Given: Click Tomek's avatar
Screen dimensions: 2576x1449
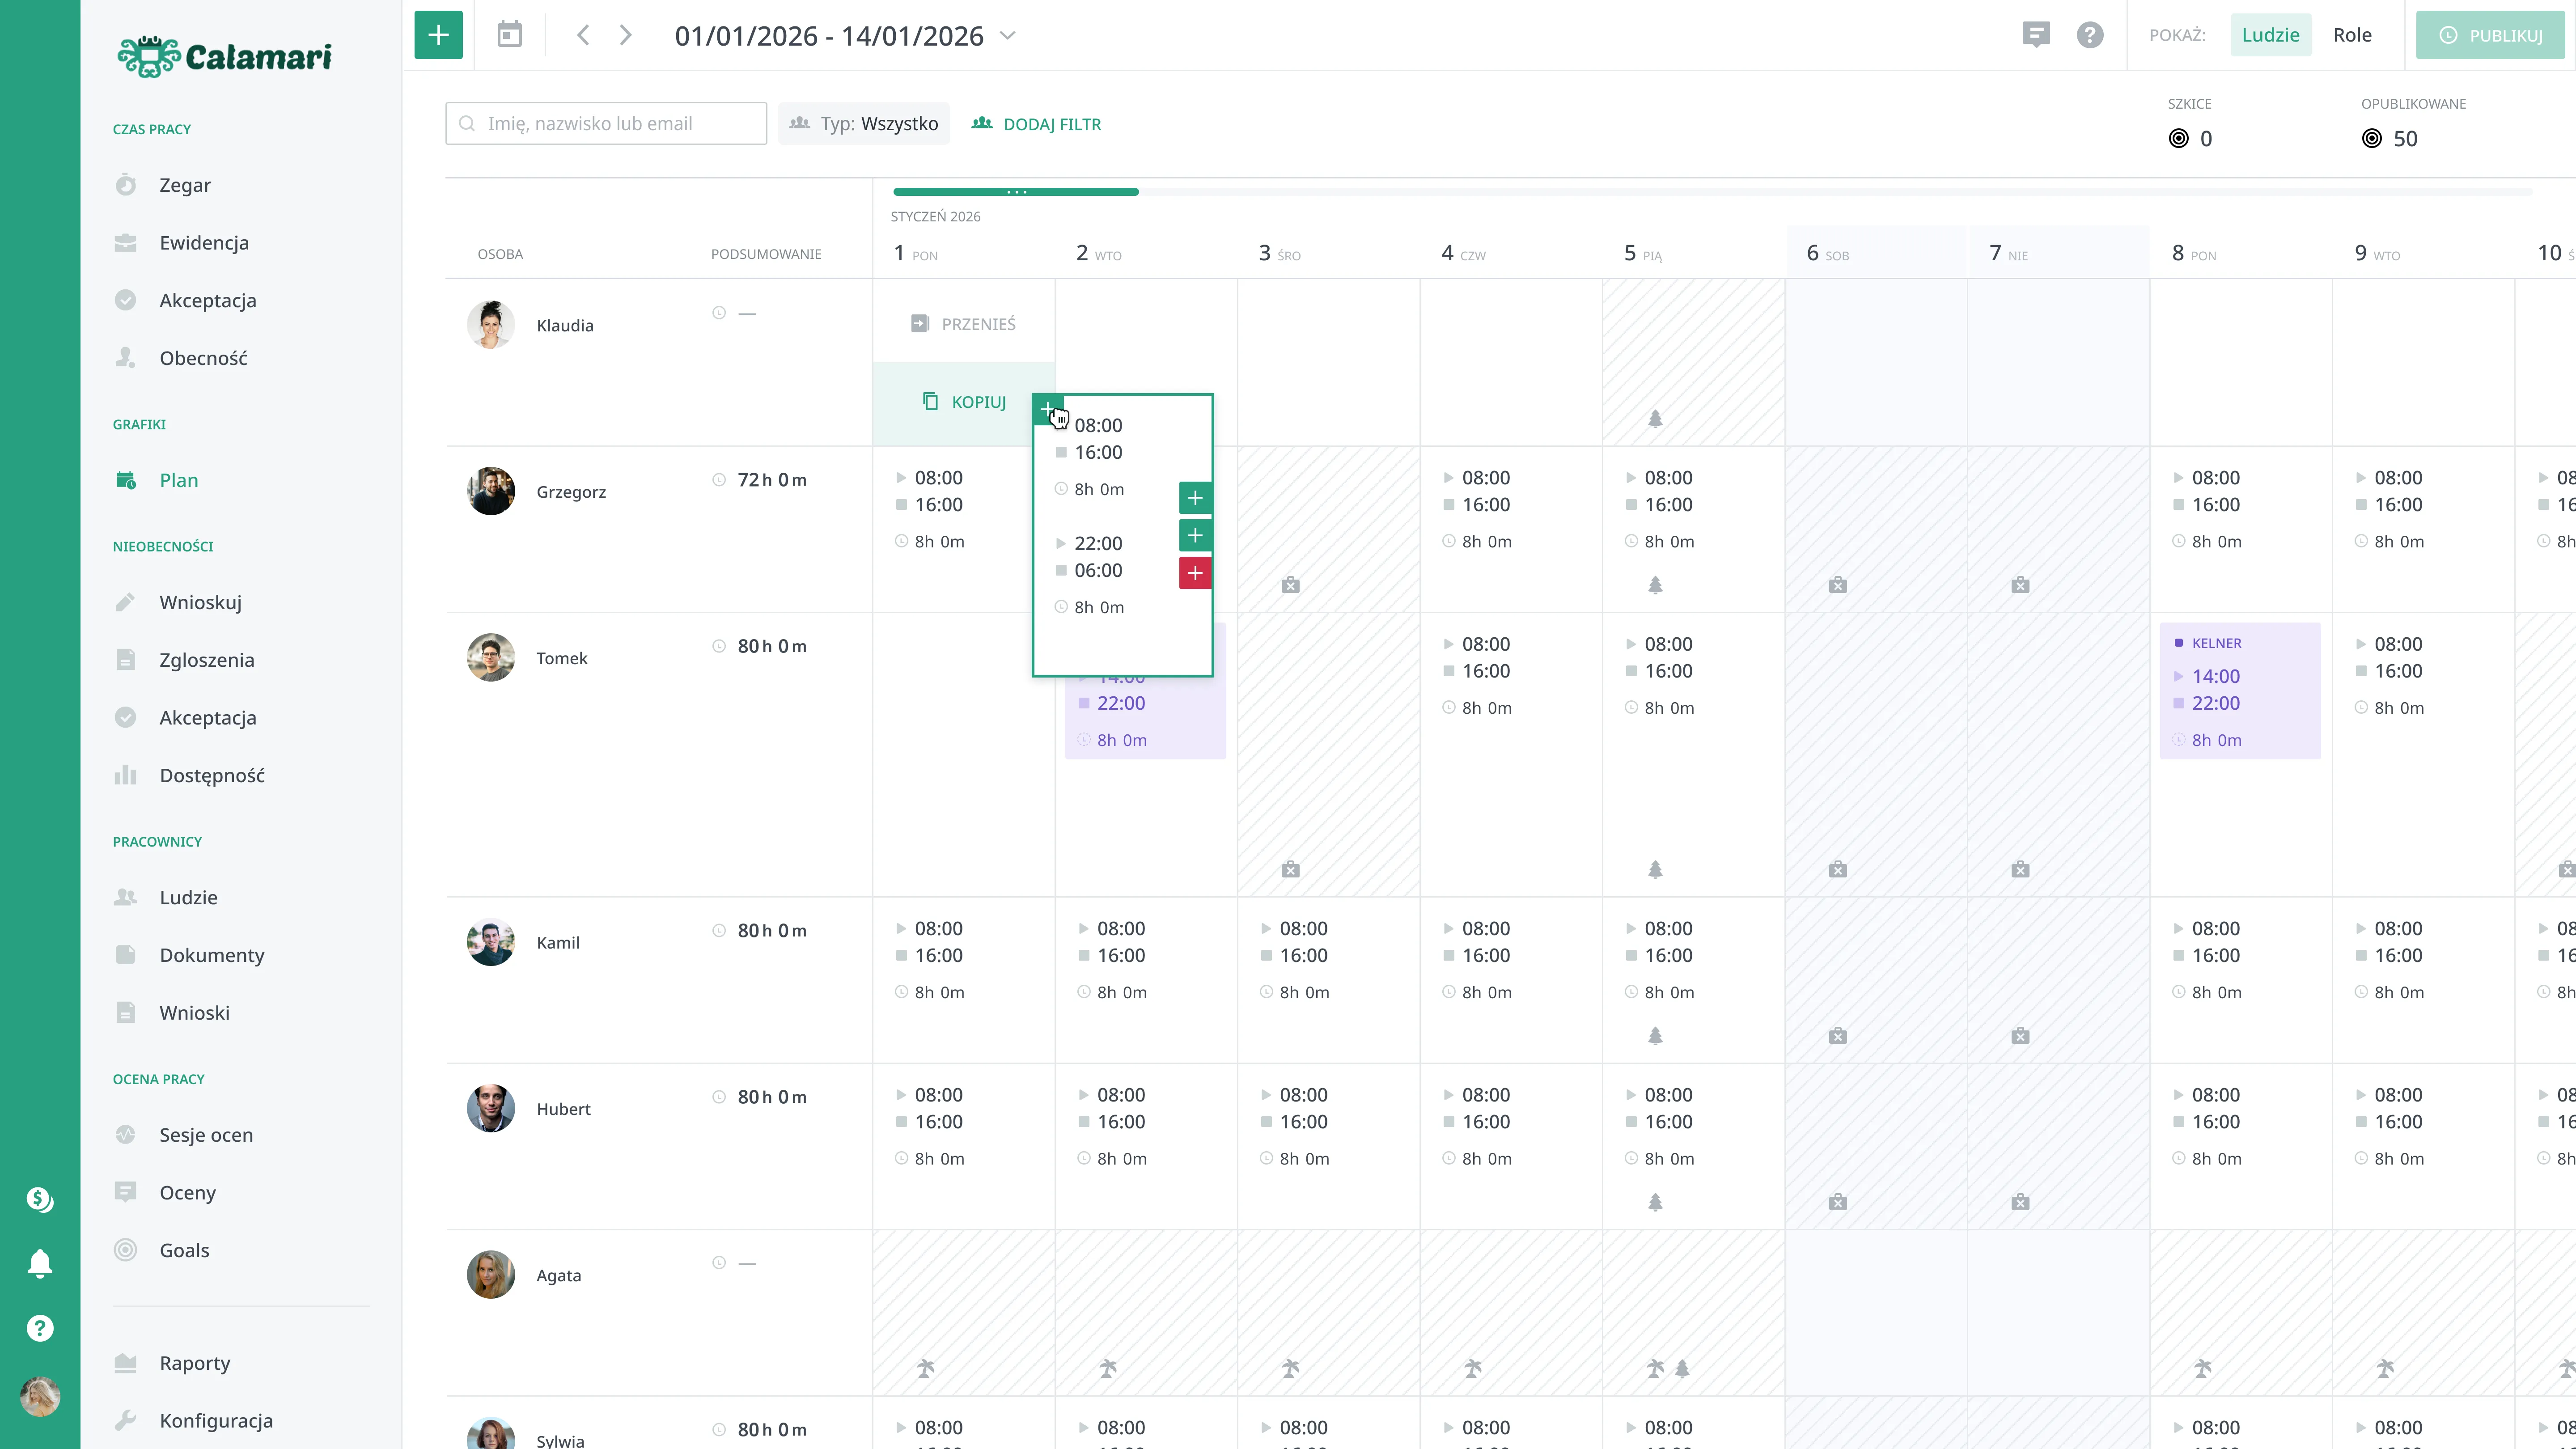Looking at the screenshot, I should (491, 658).
